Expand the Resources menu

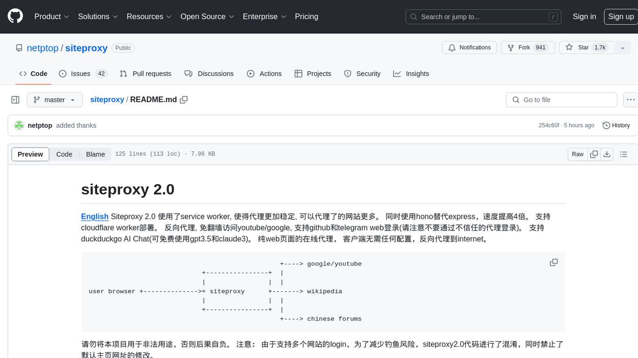click(x=149, y=16)
